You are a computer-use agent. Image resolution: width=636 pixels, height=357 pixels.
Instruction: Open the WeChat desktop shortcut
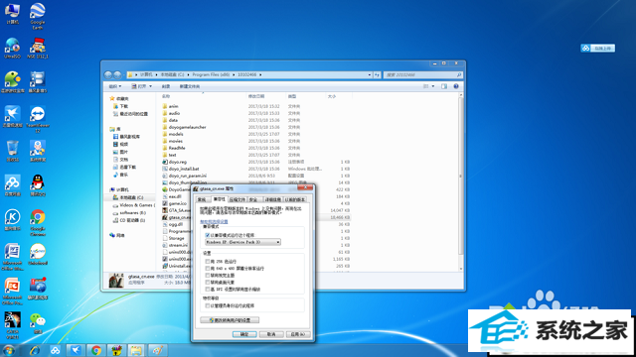[38, 323]
